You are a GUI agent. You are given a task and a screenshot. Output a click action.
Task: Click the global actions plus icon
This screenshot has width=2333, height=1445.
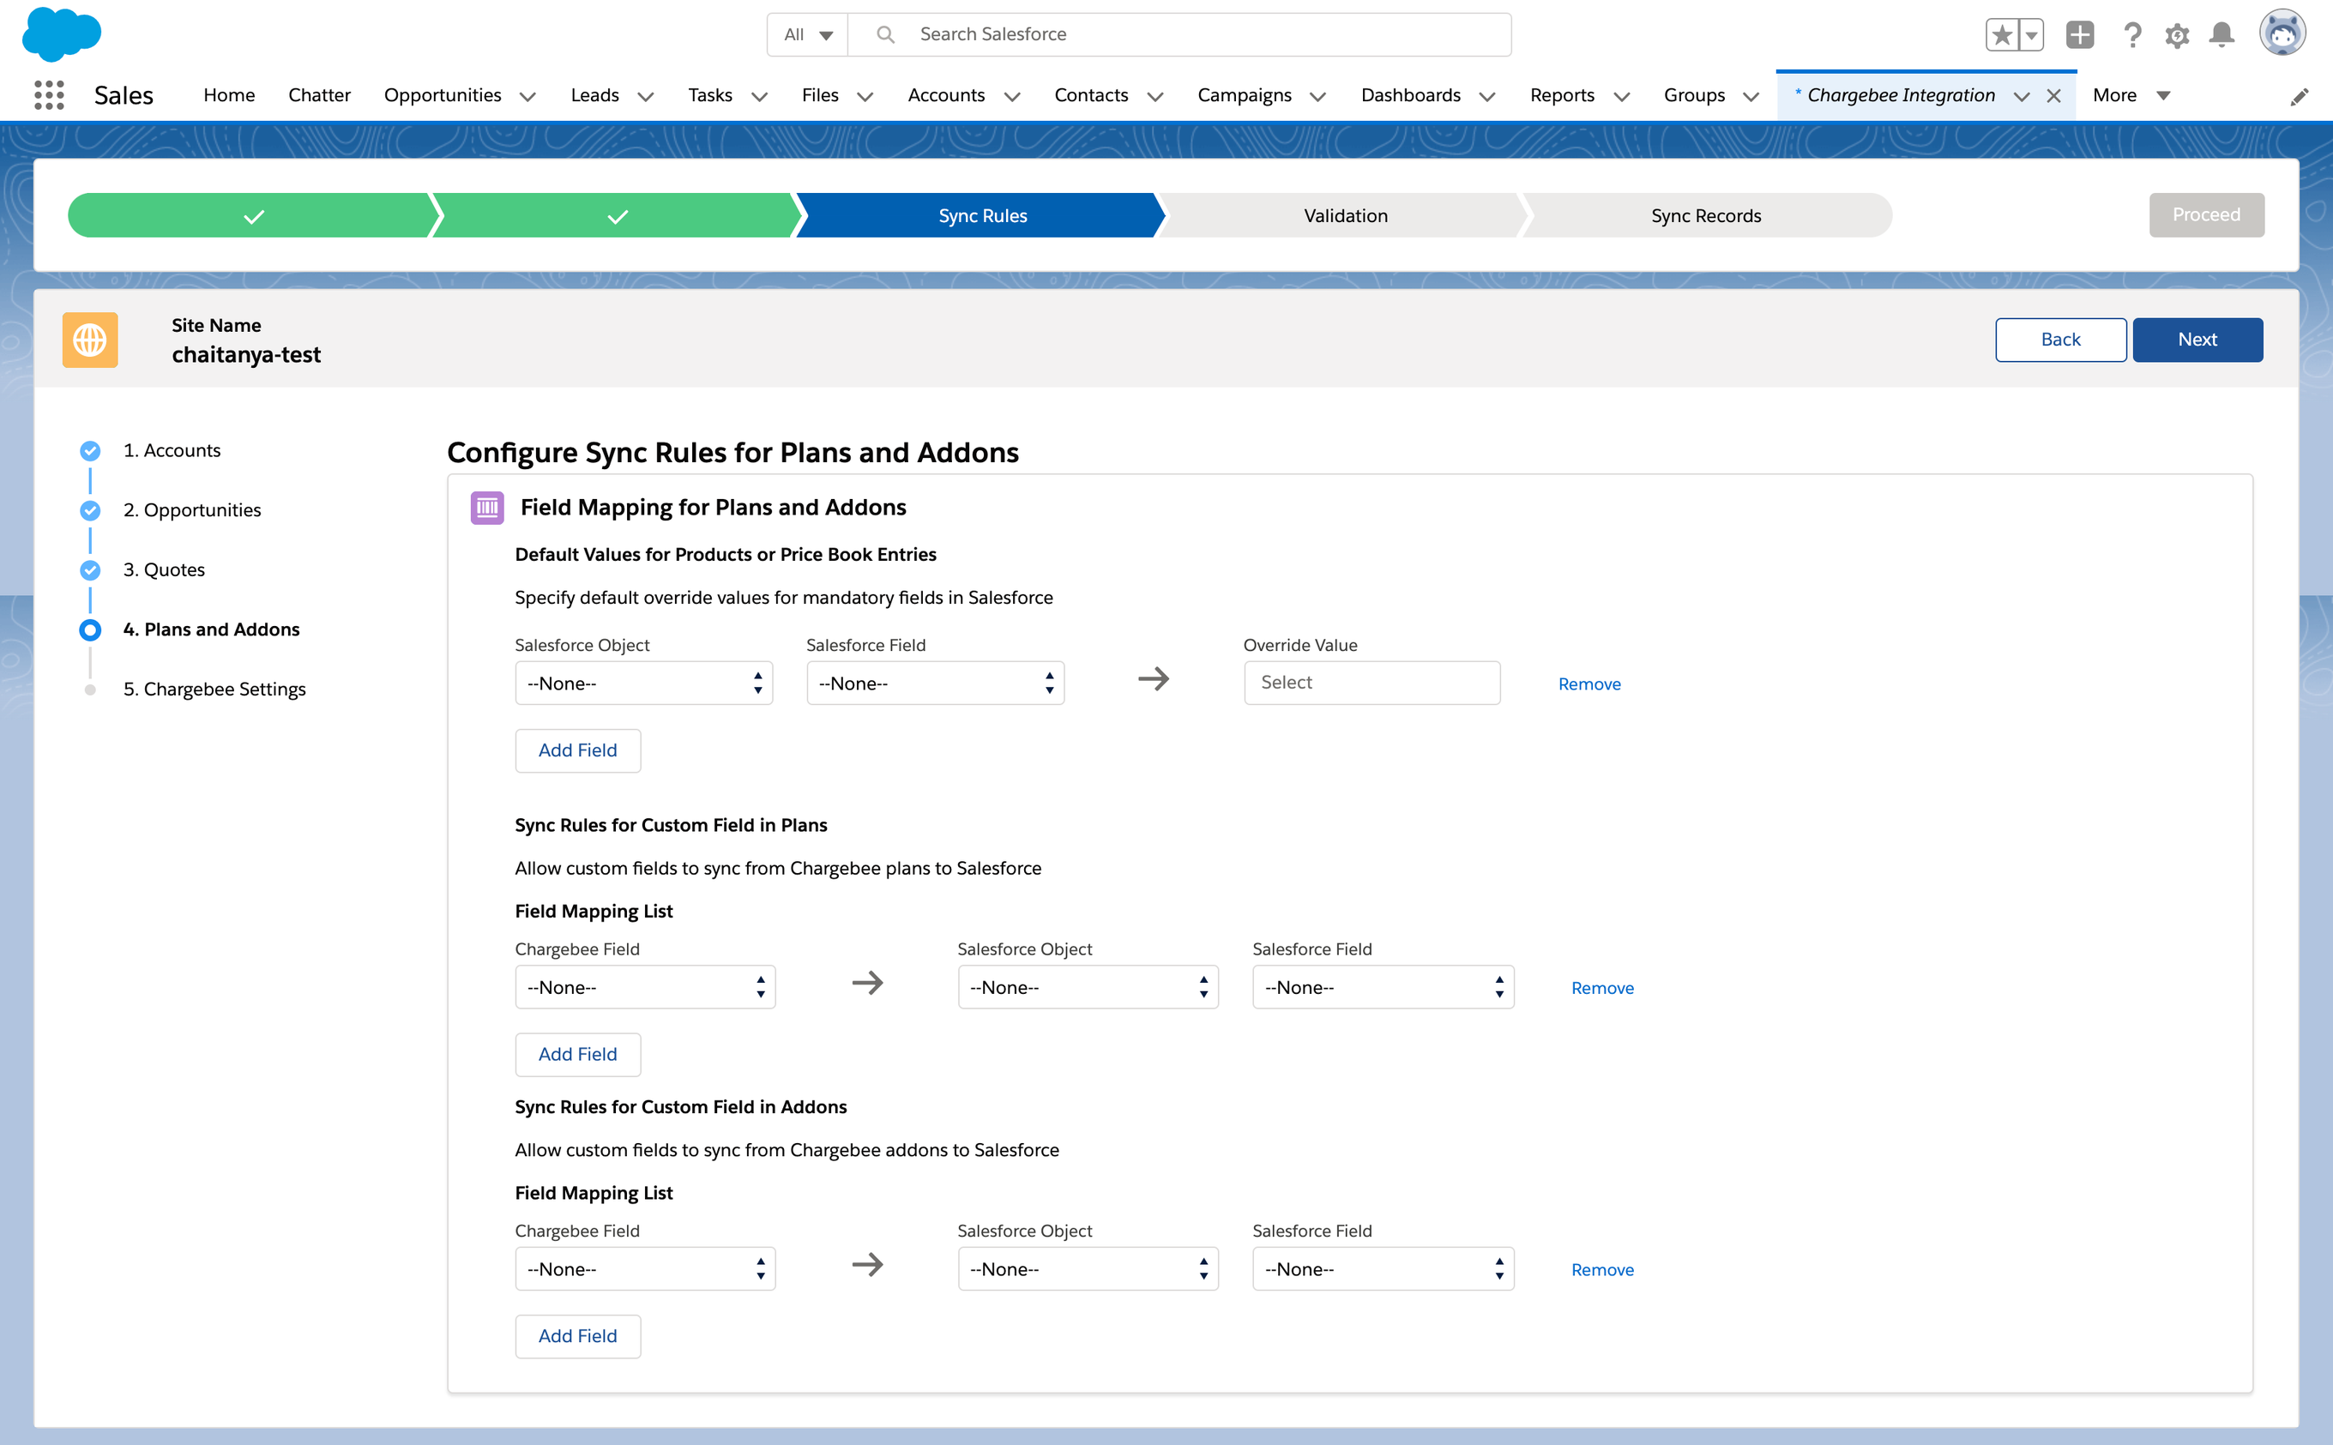[2080, 35]
